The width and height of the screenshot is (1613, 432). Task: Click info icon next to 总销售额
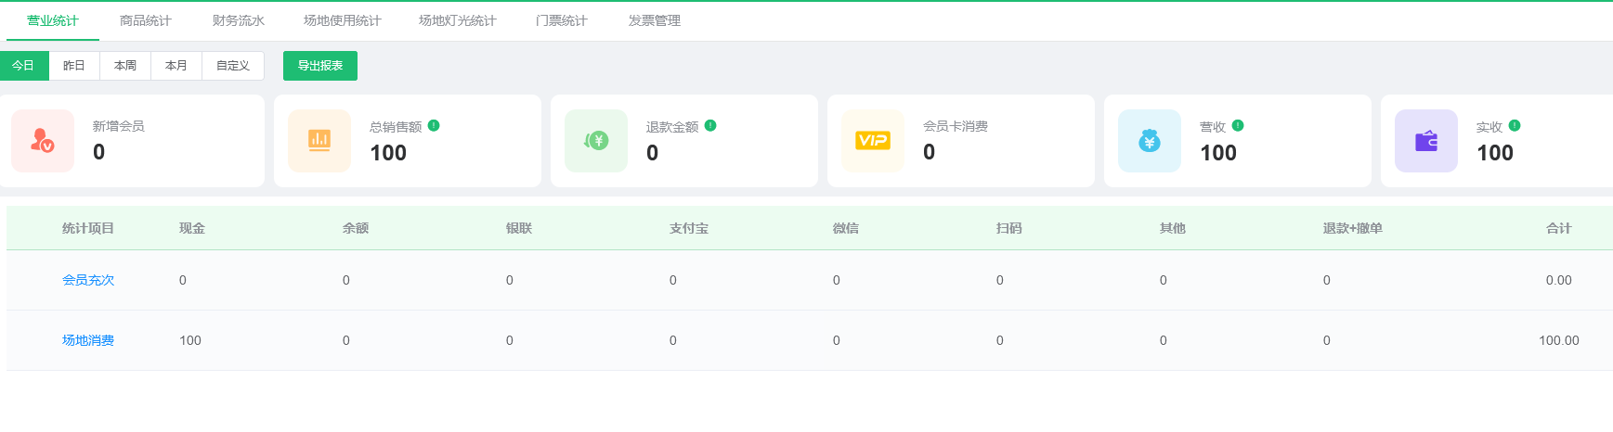pyautogui.click(x=434, y=126)
